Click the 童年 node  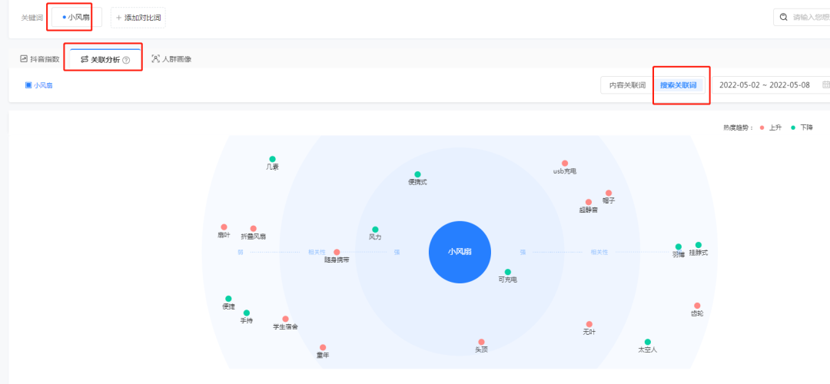[x=323, y=347]
